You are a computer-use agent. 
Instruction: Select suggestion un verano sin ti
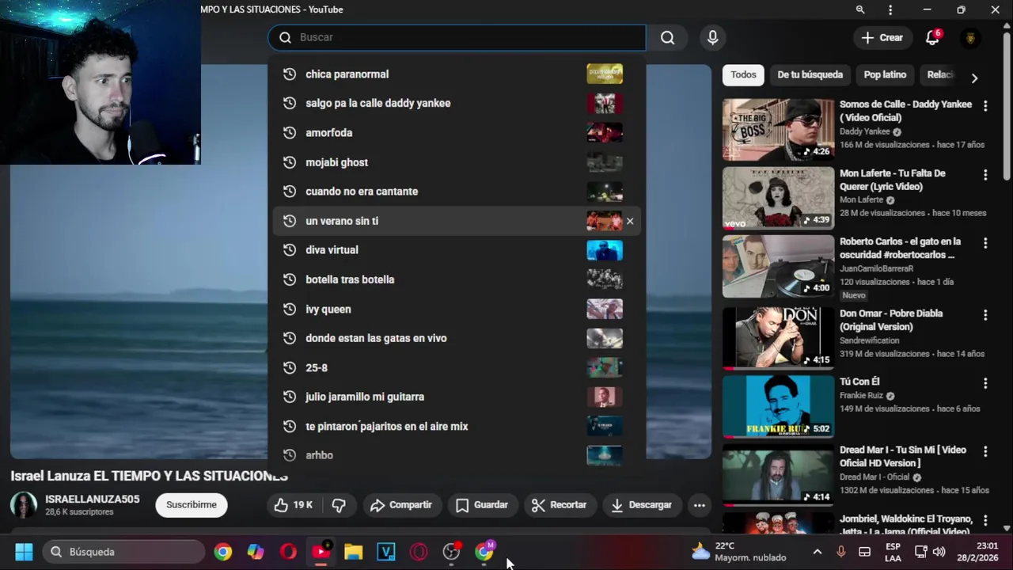pyautogui.click(x=456, y=221)
